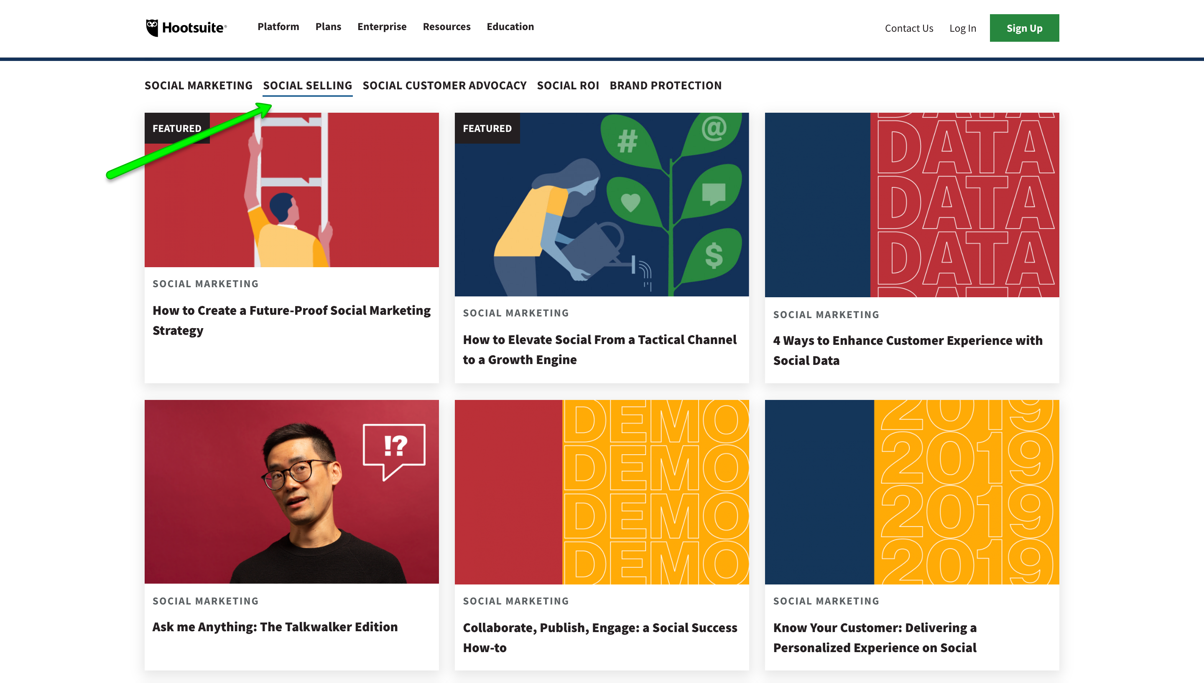Click the Contact Us link
Viewport: 1204px width, 683px height.
pyautogui.click(x=908, y=28)
